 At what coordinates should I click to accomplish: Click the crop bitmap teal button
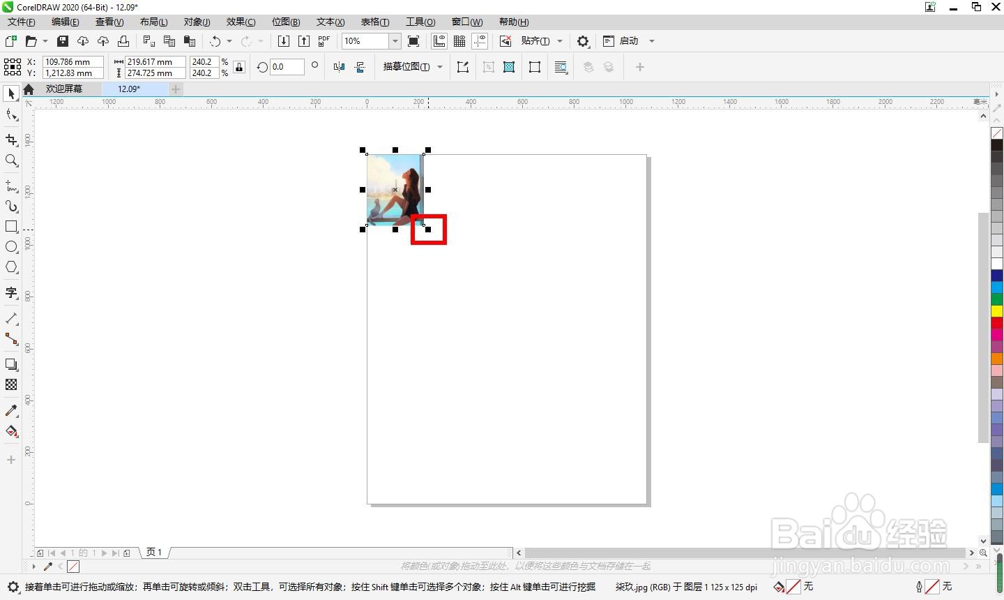[509, 67]
